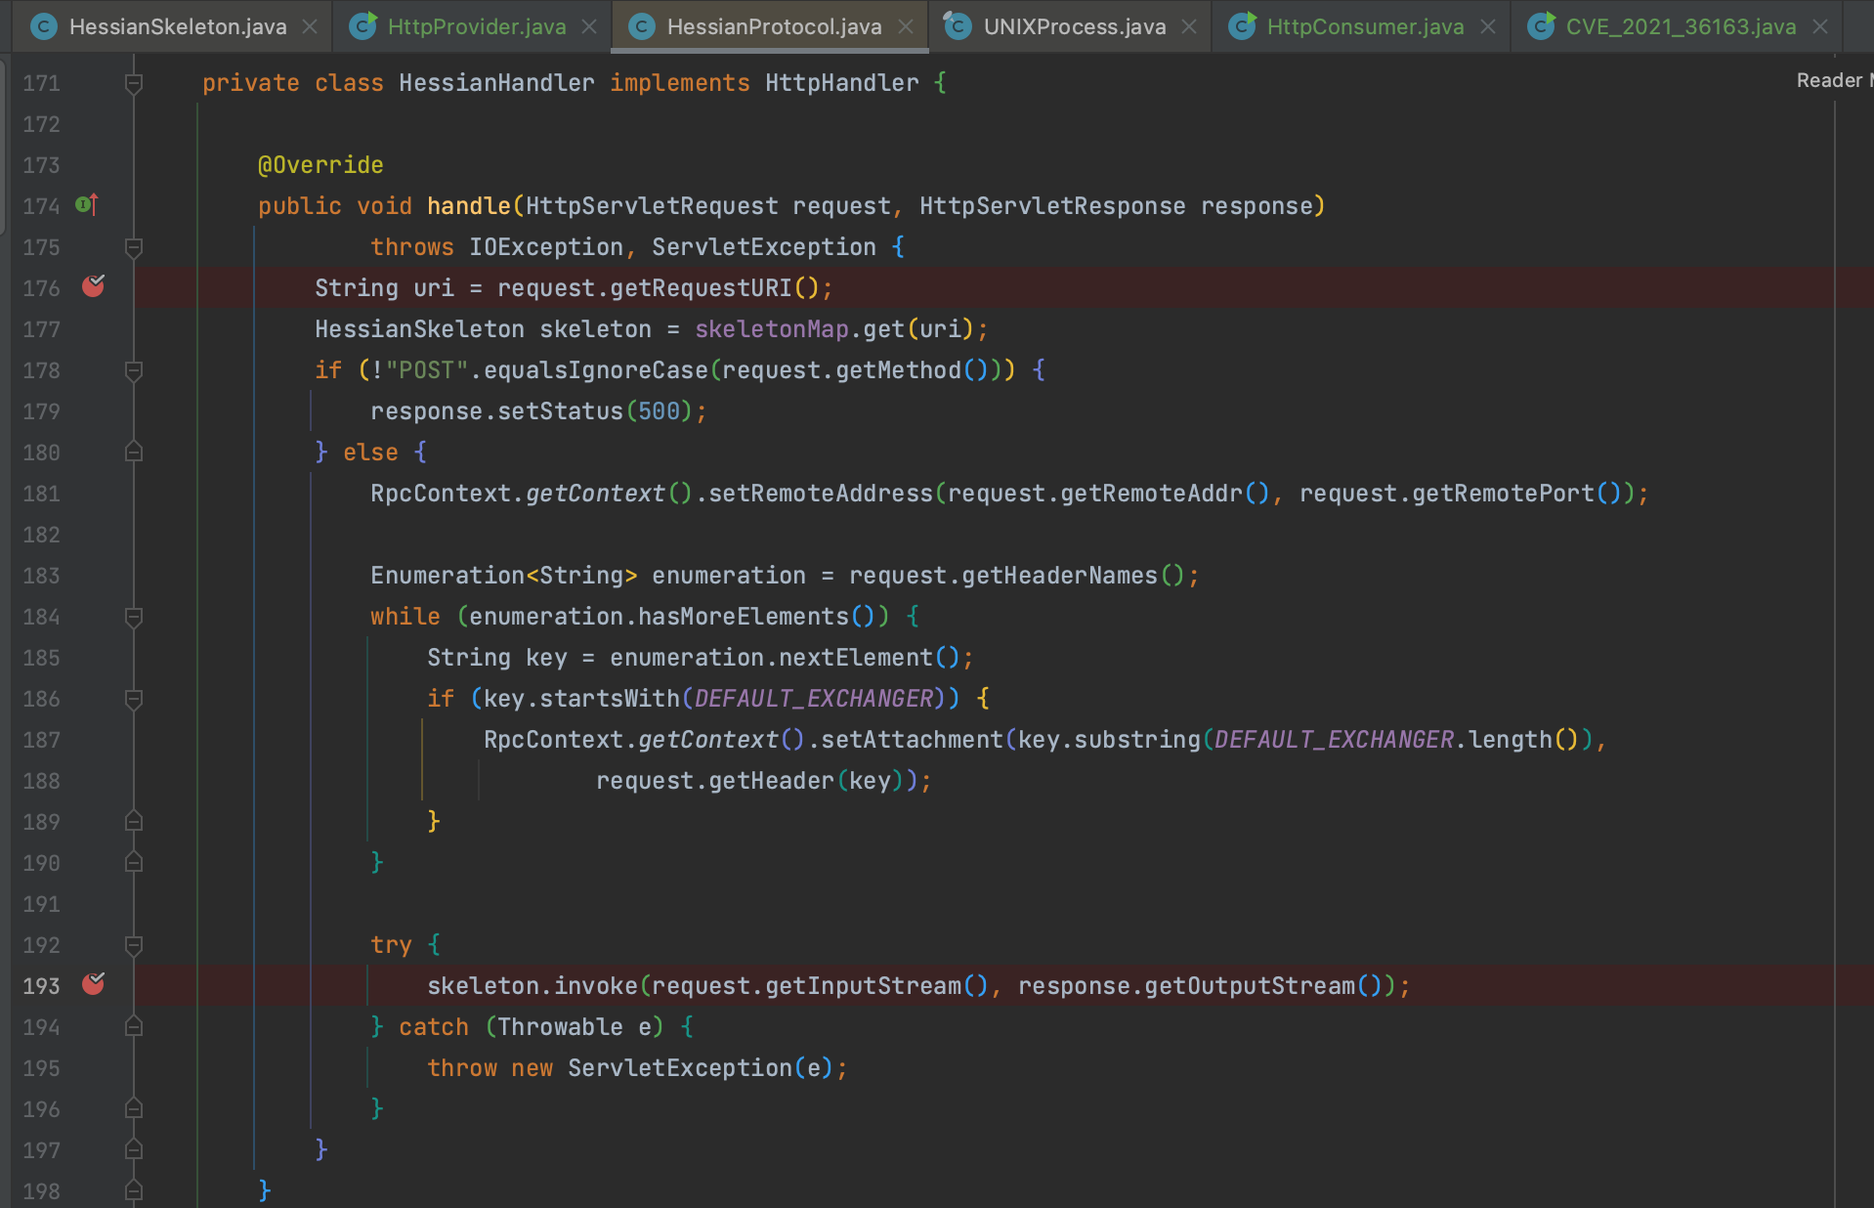Collapse the try block fold at line 192
The height and width of the screenshot is (1208, 1874).
click(134, 946)
